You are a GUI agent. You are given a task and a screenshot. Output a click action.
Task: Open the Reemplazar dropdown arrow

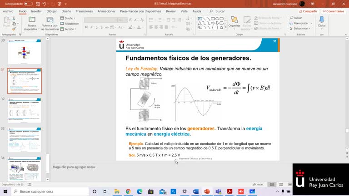click(x=311, y=23)
